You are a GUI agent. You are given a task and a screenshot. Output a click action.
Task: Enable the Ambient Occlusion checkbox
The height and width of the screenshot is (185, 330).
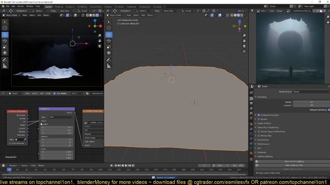[259, 115]
